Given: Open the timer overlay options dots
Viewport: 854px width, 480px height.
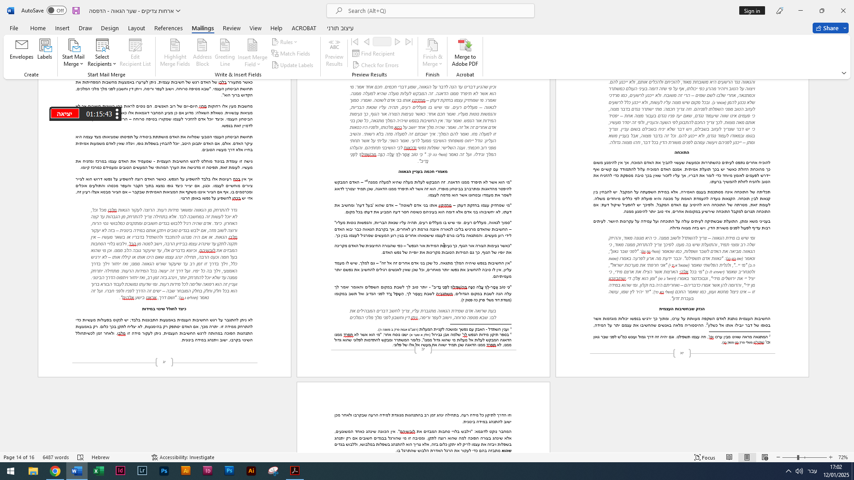Looking at the screenshot, I should (x=117, y=114).
